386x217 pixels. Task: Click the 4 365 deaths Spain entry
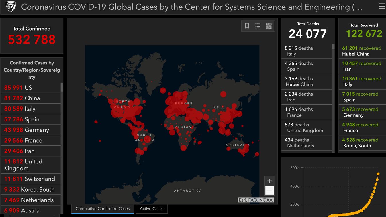[x=307, y=66]
